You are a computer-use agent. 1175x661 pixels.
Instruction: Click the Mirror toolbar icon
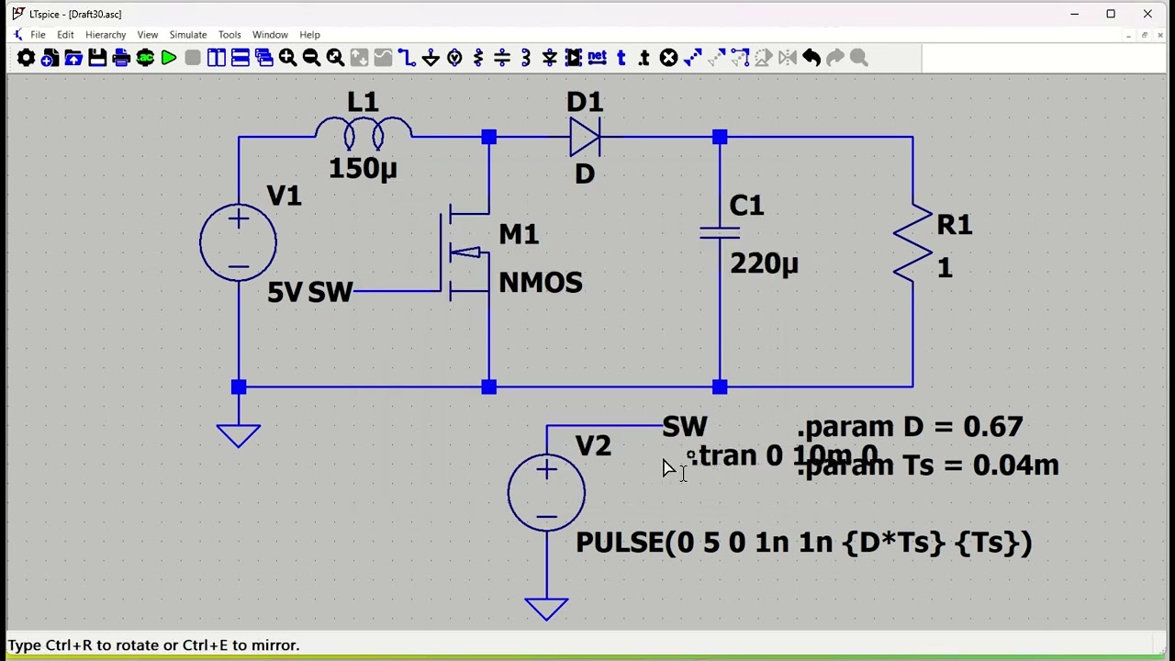(x=788, y=58)
